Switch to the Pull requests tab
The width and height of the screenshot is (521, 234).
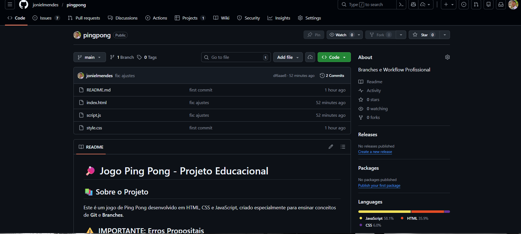coord(84,18)
